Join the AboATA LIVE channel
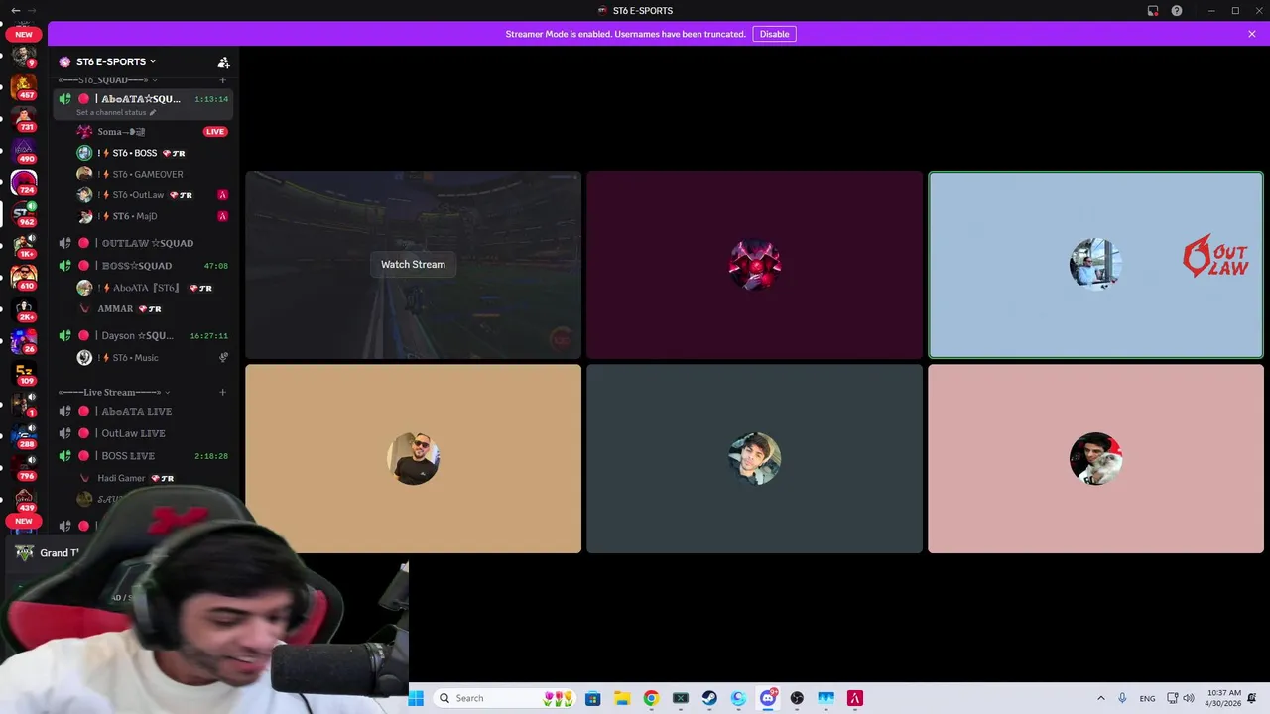 coord(145,411)
